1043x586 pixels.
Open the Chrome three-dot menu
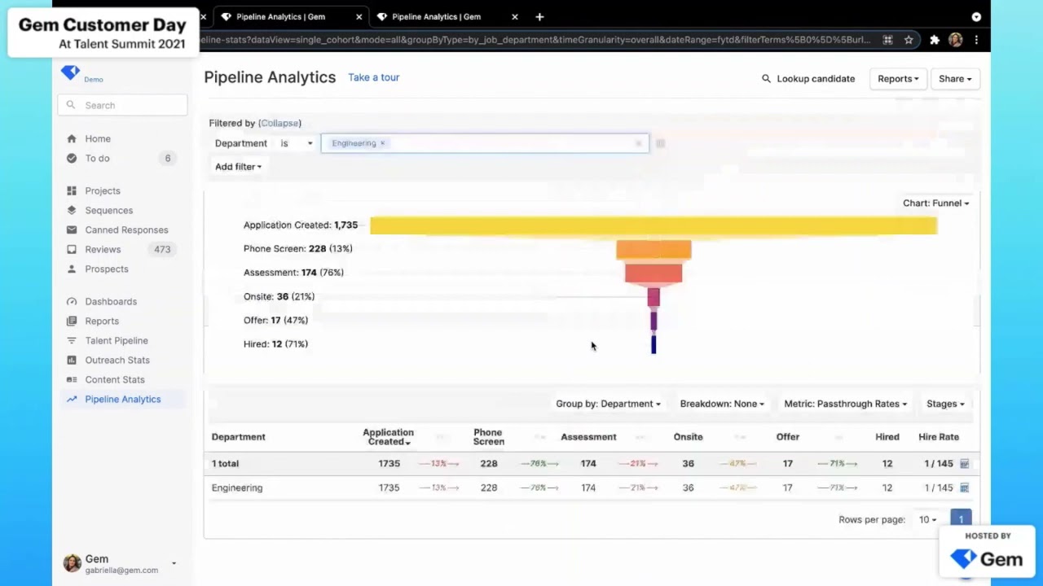click(x=976, y=40)
